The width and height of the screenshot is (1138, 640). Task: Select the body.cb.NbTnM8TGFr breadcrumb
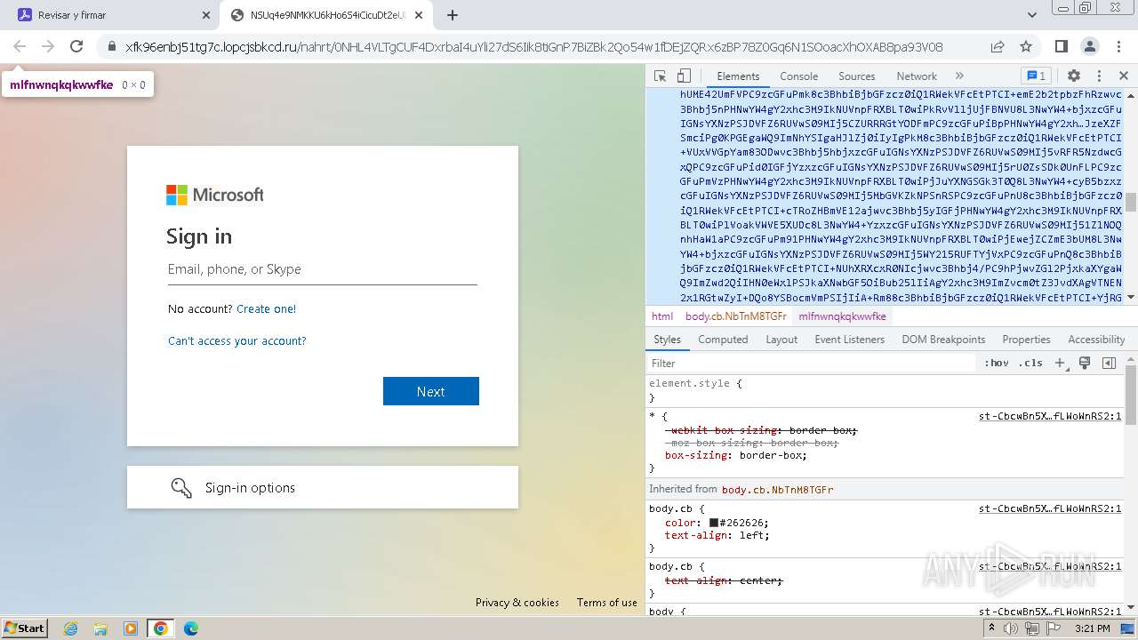735,316
